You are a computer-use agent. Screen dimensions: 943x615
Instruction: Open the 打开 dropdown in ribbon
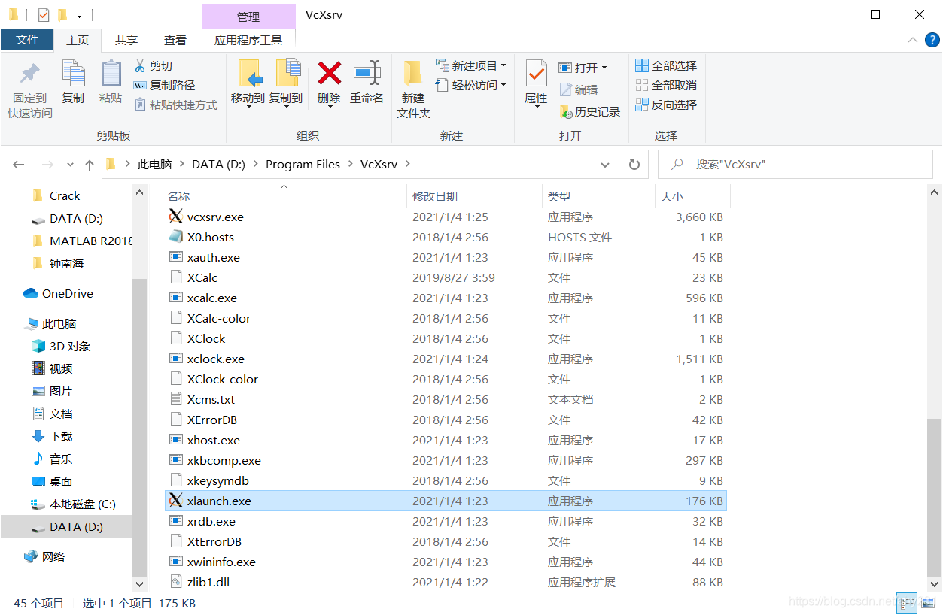pos(583,68)
